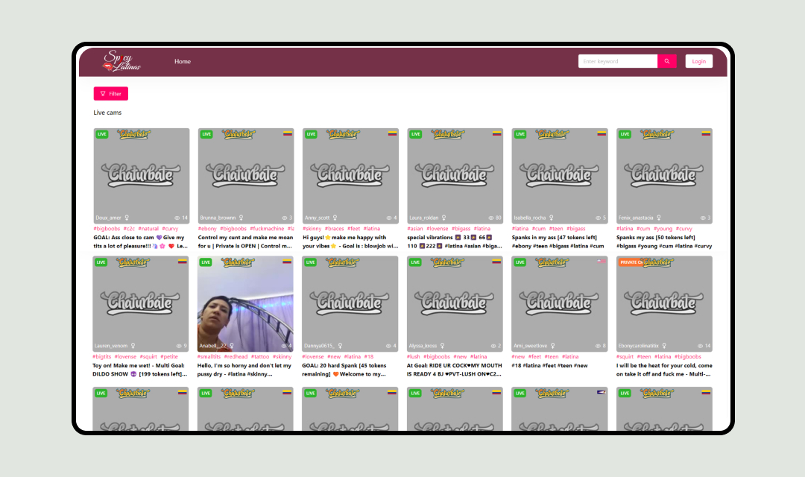Select the #redhead tag under Anabell_22
Image resolution: width=805 pixels, height=477 pixels.
click(x=236, y=357)
